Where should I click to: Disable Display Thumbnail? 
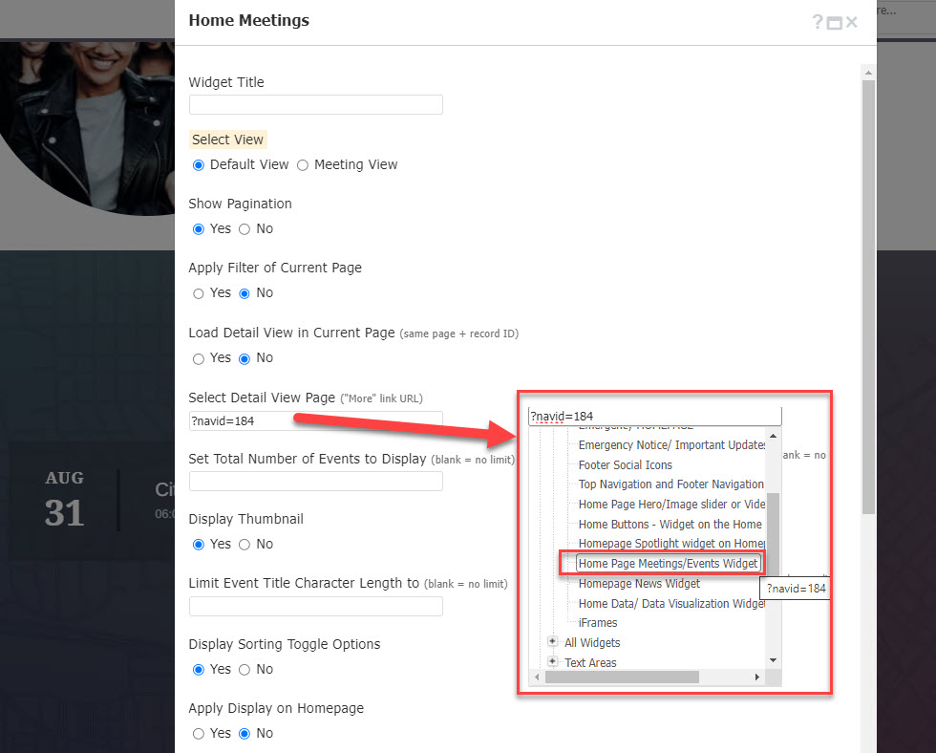pyautogui.click(x=245, y=544)
